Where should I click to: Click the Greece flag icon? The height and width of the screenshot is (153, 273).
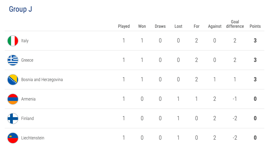[13, 60]
